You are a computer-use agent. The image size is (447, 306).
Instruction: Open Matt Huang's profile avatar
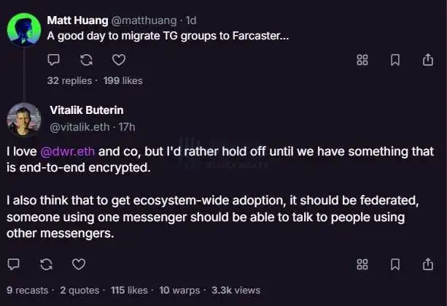[23, 31]
